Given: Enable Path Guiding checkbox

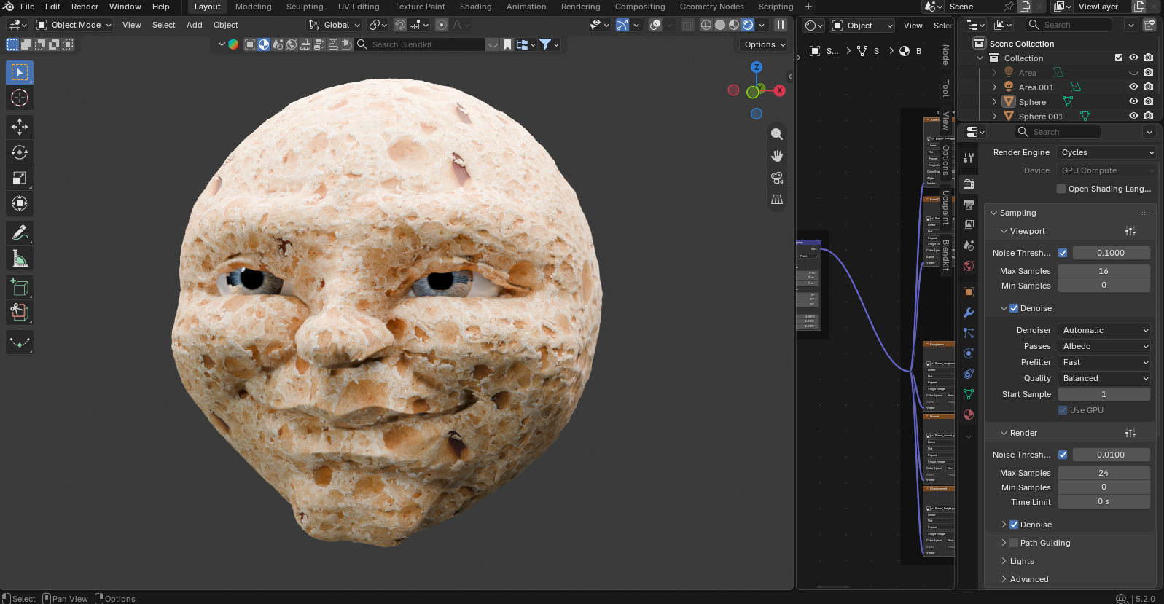Looking at the screenshot, I should (x=1014, y=543).
